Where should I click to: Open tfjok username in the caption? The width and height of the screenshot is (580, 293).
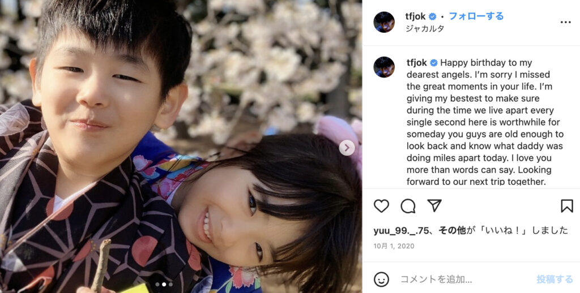[x=417, y=63]
